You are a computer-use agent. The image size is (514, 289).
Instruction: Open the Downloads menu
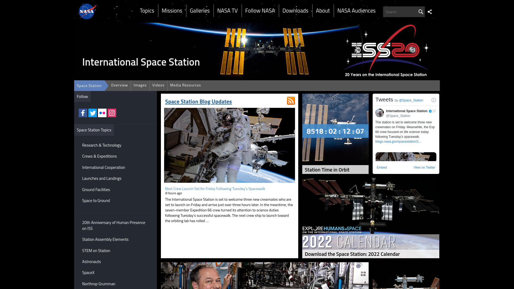tap(295, 11)
